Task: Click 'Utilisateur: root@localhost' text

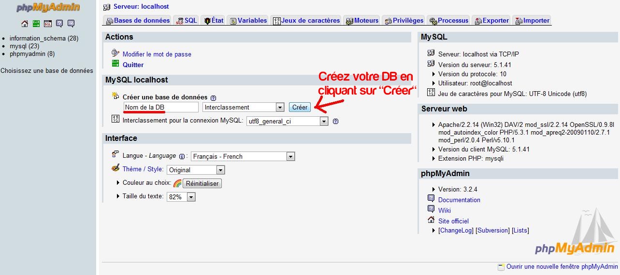Action: click(475, 83)
